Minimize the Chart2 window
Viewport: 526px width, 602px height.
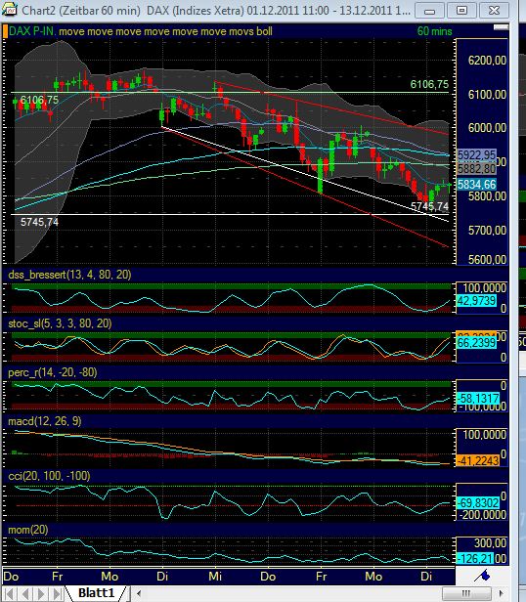click(429, 11)
